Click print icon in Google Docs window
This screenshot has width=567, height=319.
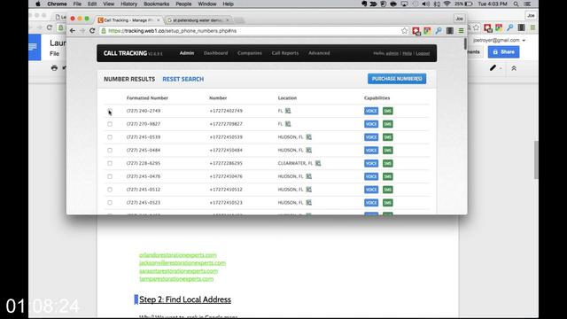pyautogui.click(x=54, y=67)
